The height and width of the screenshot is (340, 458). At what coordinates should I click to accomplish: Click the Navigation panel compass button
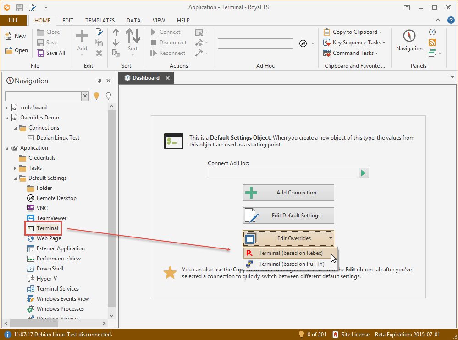(x=409, y=41)
